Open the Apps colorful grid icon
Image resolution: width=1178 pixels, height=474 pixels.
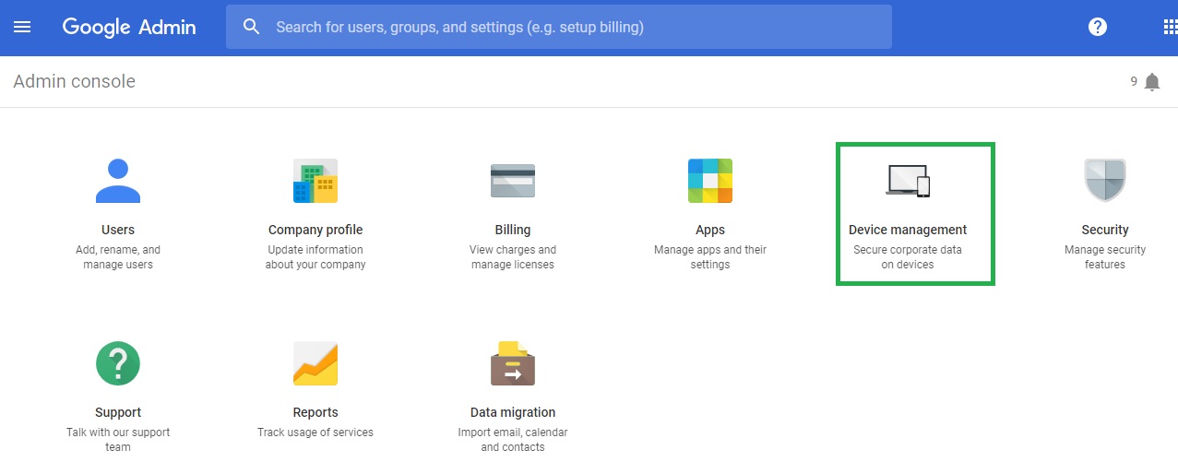710,181
